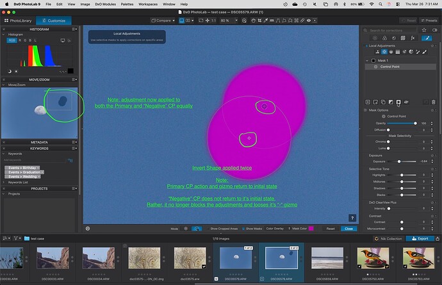Click the Export button

click(x=420, y=238)
